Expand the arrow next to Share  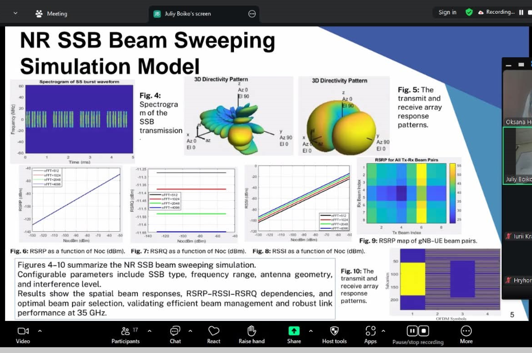coord(311,331)
